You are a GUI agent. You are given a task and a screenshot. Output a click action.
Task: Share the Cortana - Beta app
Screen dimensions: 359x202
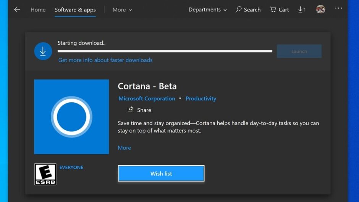[x=139, y=110]
